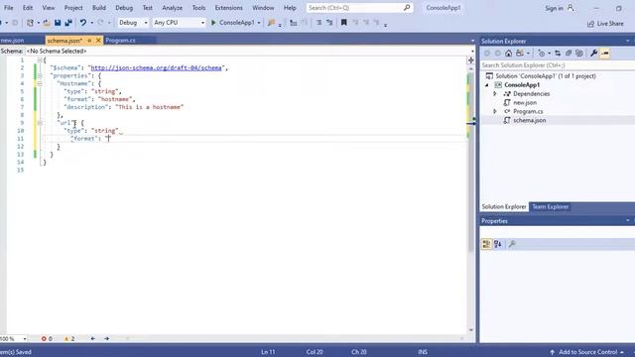Click the Switch Views icon in Solution Explorer
This screenshot has height=357, width=635.
point(520,53)
